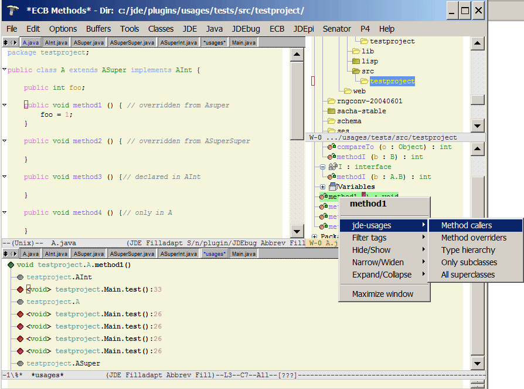Switch to ASuperSuper.java tab in the upper editor
This screenshot has width=524, height=389.
(x=132, y=42)
